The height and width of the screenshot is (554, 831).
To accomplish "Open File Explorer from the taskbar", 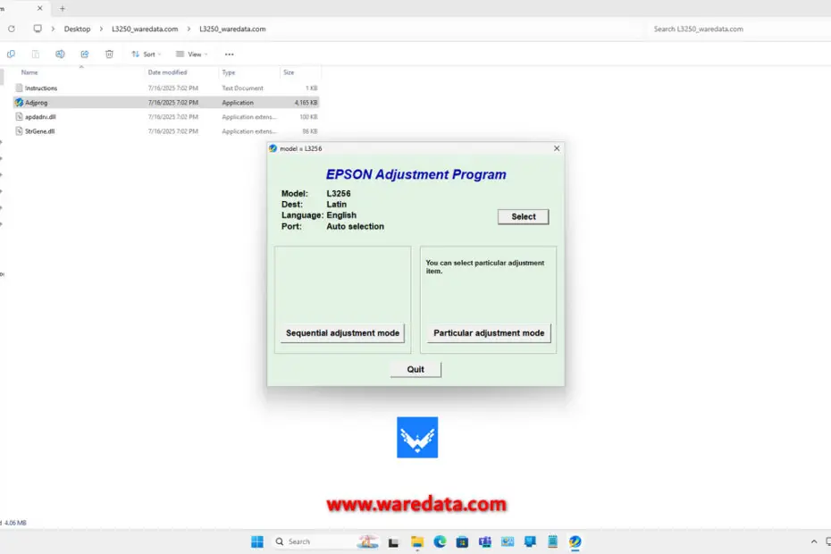I will [x=417, y=541].
